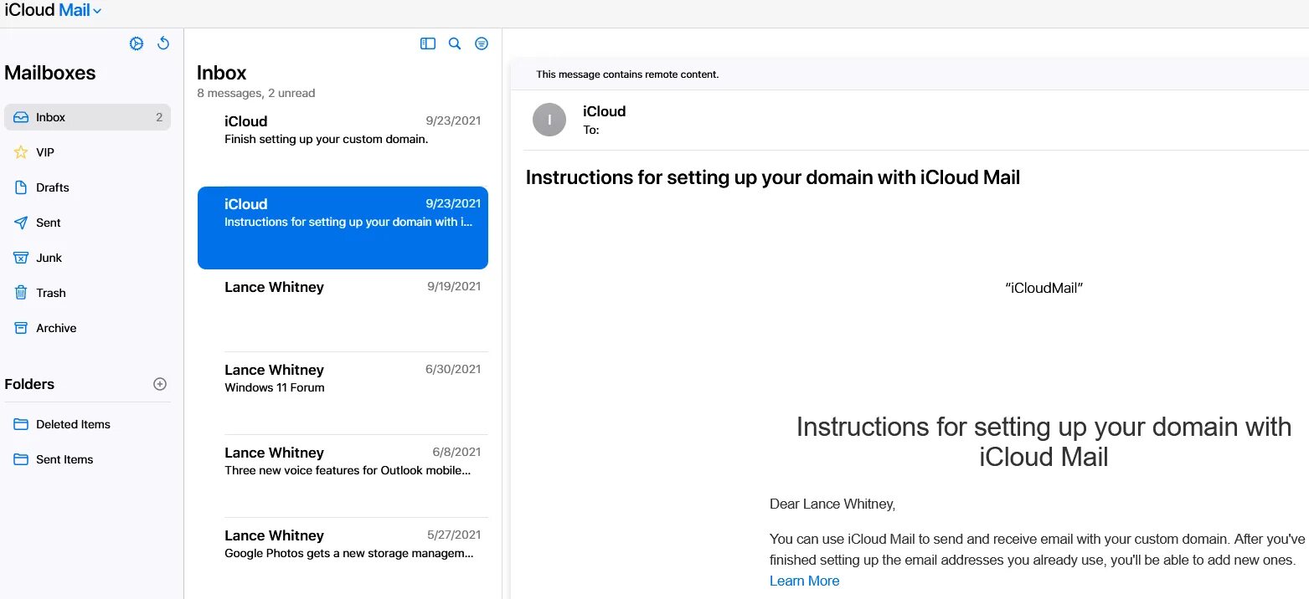This screenshot has height=599, width=1309.
Task: Click the Trash can icon
Action: 21,293
